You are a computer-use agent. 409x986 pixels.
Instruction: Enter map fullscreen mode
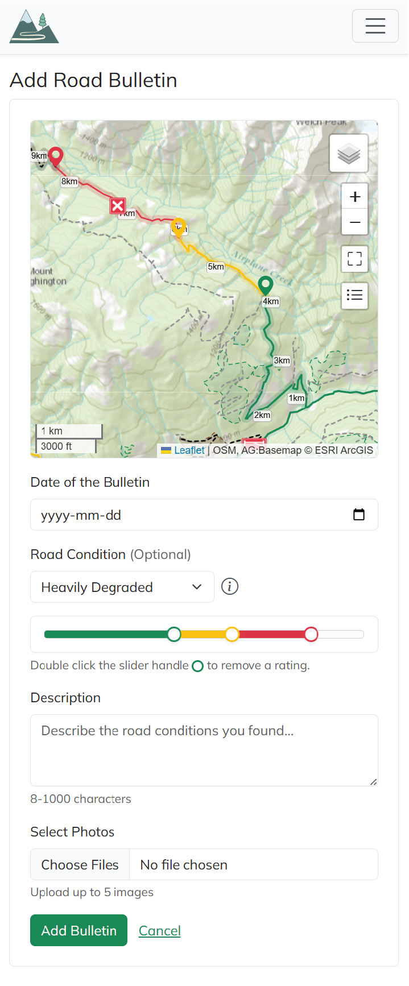[x=354, y=259]
